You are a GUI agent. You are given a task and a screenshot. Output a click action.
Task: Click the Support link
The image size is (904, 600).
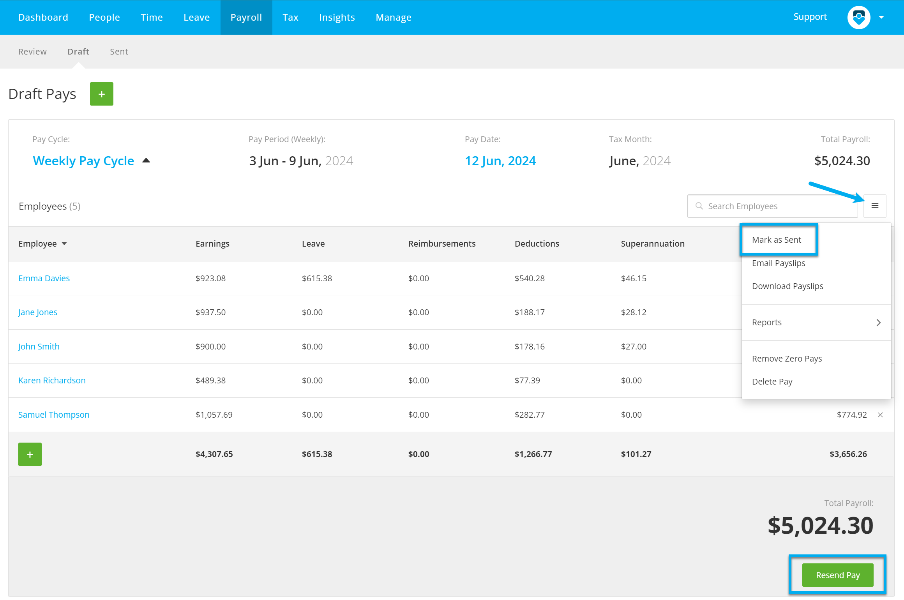(x=810, y=17)
